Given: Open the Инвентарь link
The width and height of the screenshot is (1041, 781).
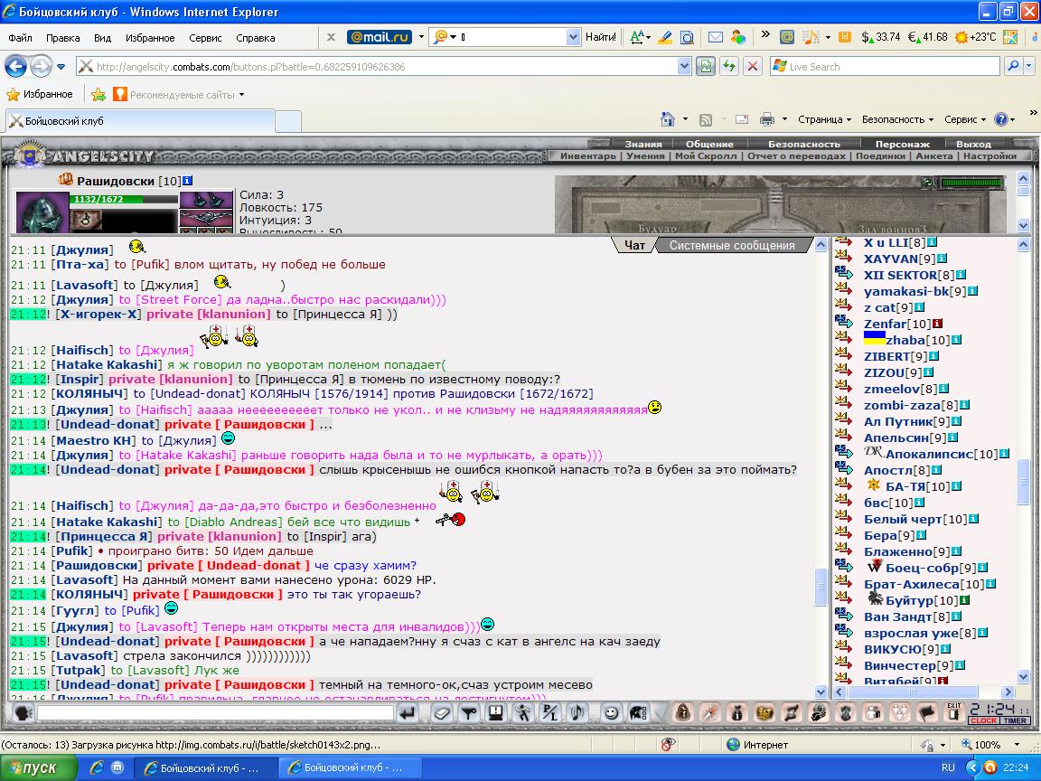Looking at the screenshot, I should point(588,156).
